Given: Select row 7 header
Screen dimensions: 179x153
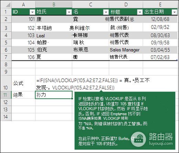Looking at the screenshot, I should 6,57.
